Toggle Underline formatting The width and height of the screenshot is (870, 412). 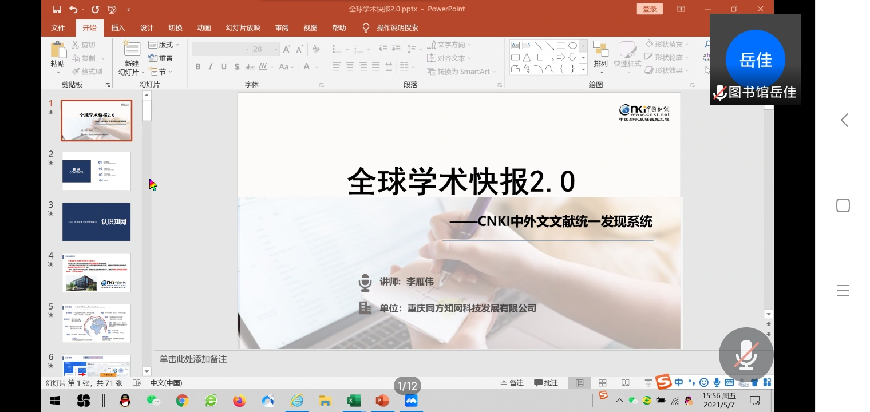[224, 66]
